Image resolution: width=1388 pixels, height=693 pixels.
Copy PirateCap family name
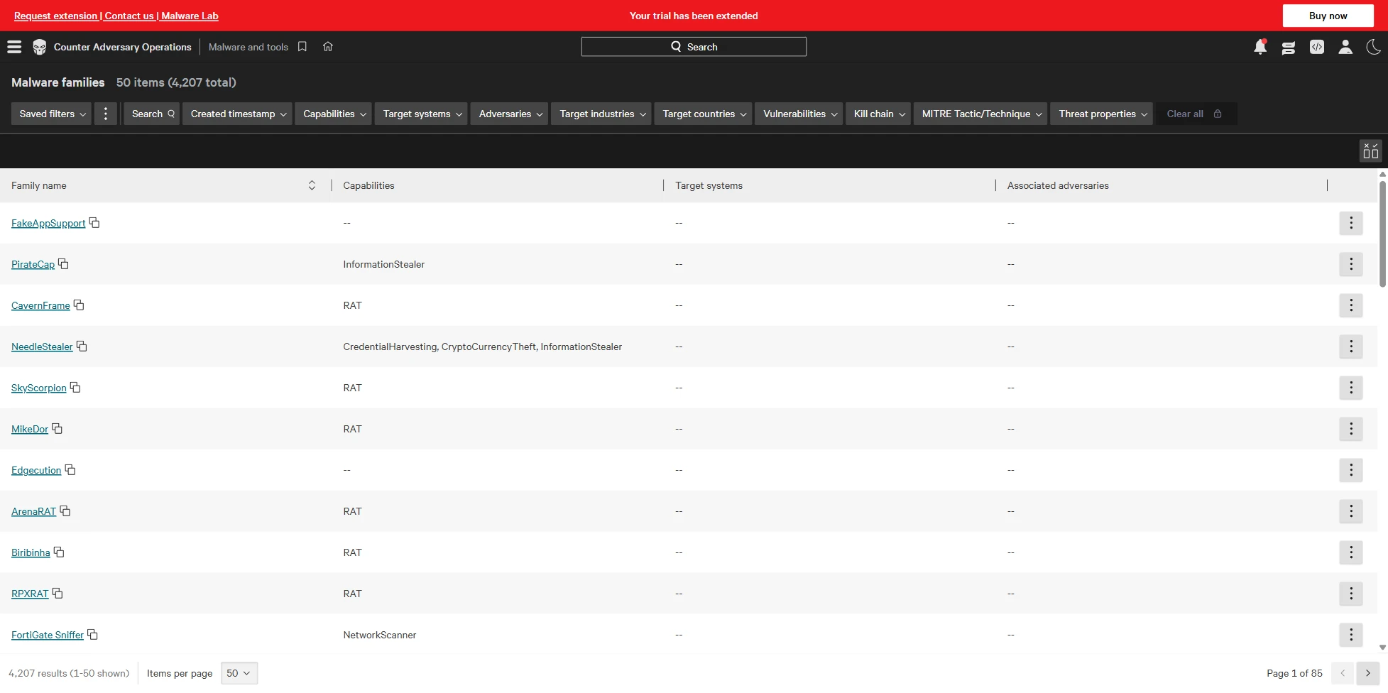pos(63,264)
